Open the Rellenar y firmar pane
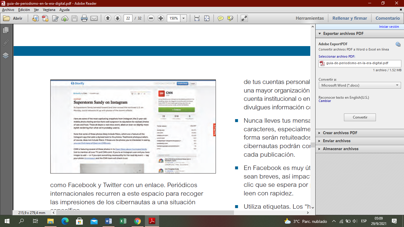404x227 pixels. (x=350, y=18)
